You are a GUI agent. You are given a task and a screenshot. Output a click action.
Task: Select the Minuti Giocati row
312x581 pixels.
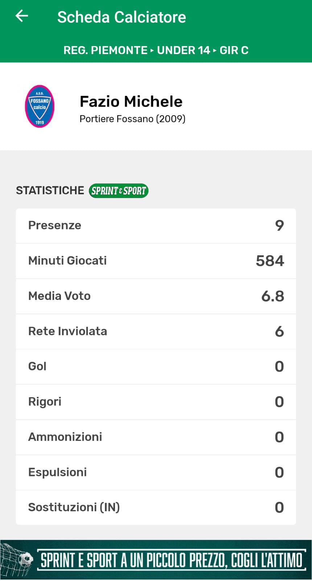pyautogui.click(x=156, y=261)
